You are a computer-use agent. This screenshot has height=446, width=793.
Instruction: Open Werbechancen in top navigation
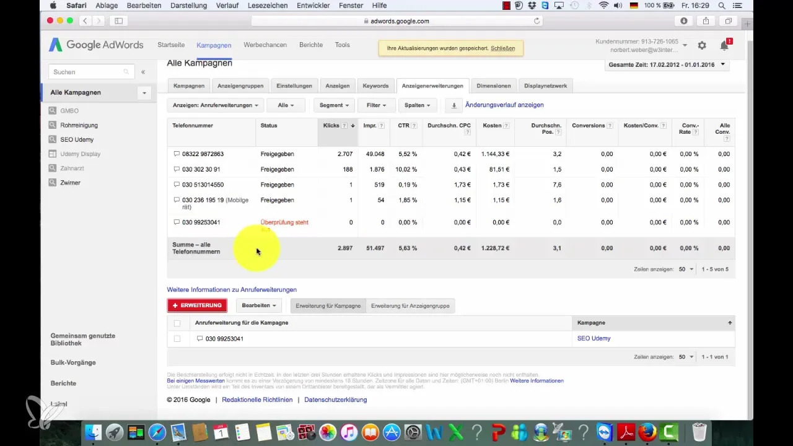point(265,45)
